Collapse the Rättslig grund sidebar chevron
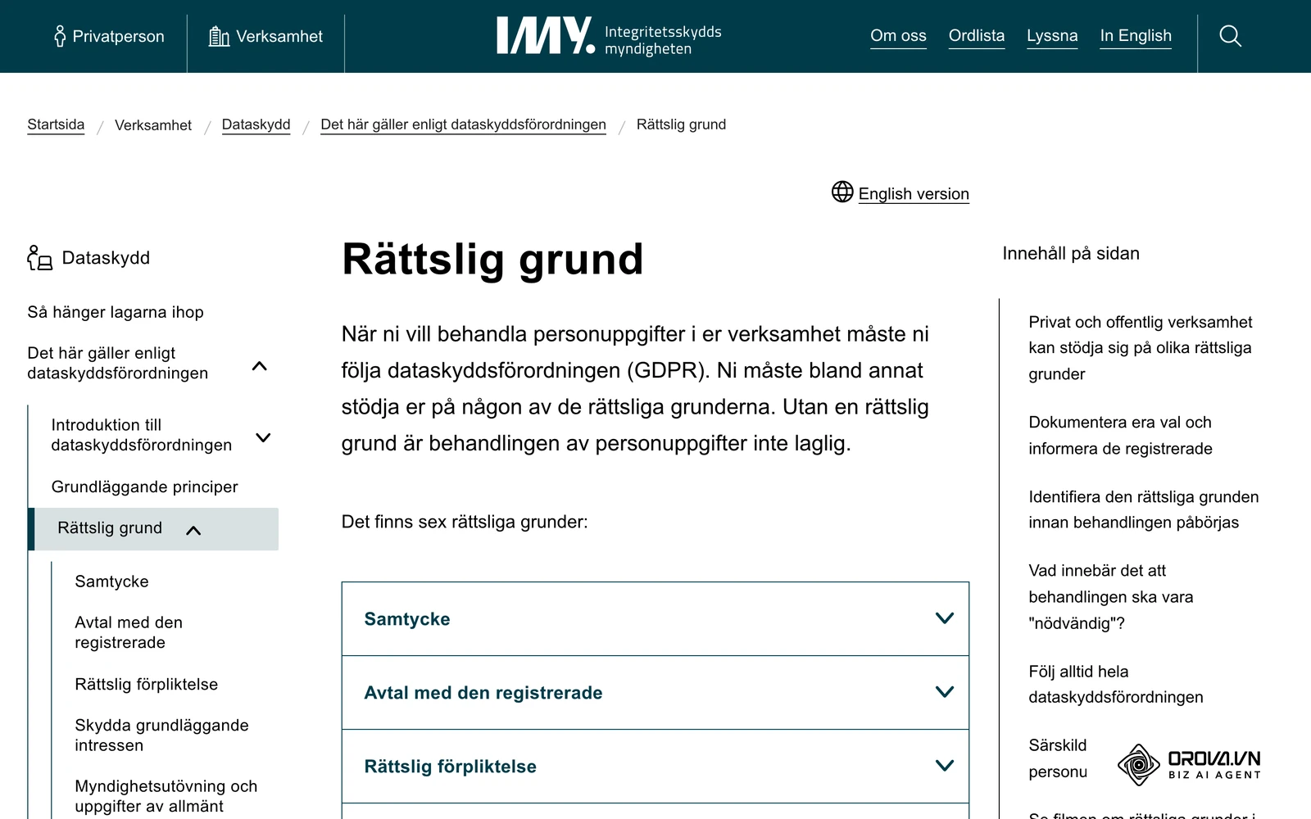 coord(193,531)
